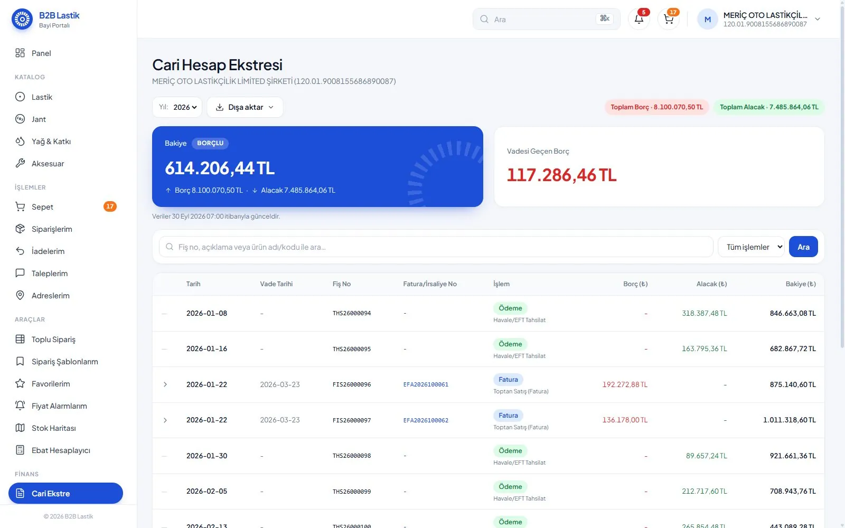Open invoice link EFA2026100061
845x528 pixels.
tap(426, 384)
